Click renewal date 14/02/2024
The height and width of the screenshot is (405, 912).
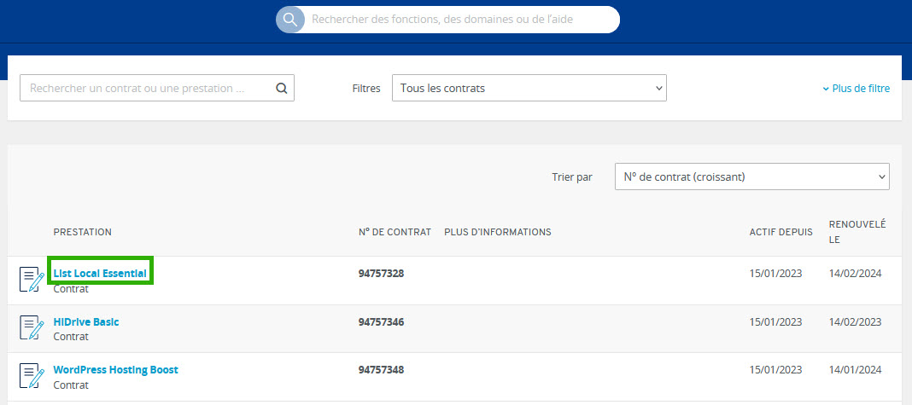click(x=855, y=273)
